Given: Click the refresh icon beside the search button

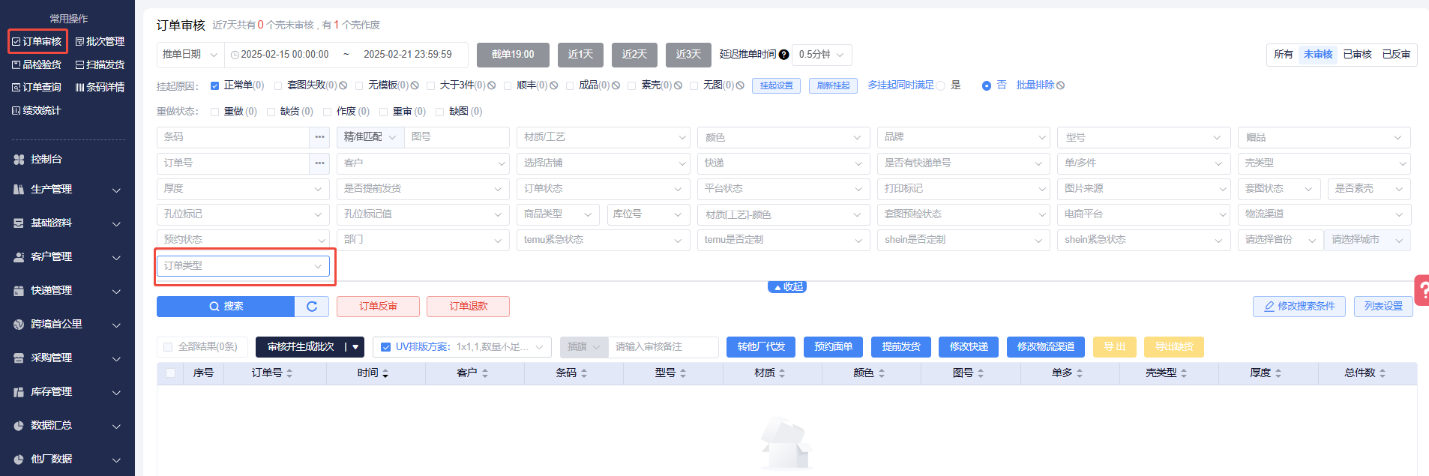Looking at the screenshot, I should click(312, 307).
